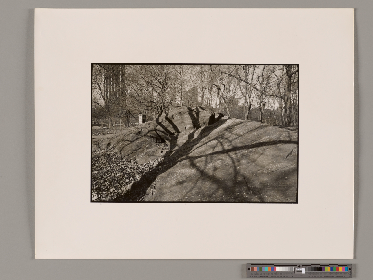Select the turquoise swatch on the color card
373x280 pixels.
(267, 269)
